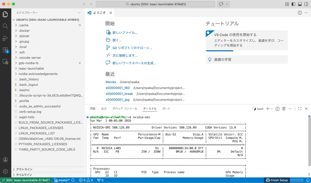
Task: Toggle the bottom panel visibility
Action: pos(300,4)
